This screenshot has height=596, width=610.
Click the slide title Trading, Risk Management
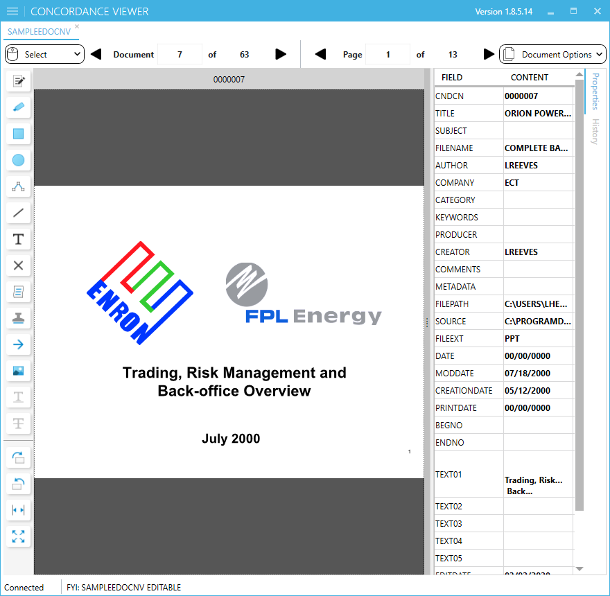234,382
